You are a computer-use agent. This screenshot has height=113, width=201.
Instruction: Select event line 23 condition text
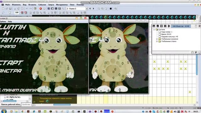point(56,100)
